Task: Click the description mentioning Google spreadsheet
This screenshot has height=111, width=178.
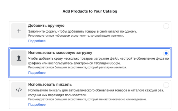Action: 98,61
